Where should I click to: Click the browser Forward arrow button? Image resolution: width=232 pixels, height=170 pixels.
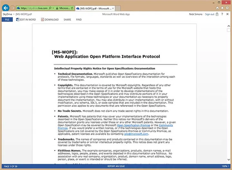[13, 7]
